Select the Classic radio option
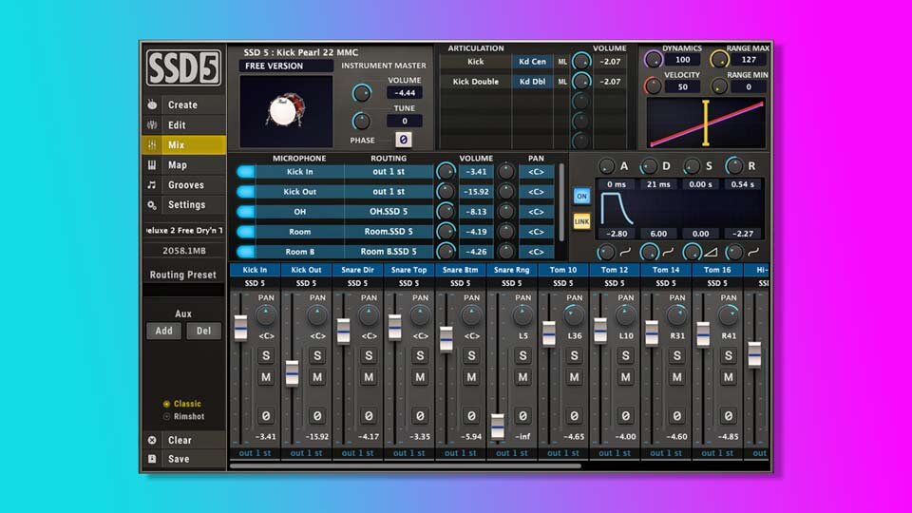 tap(166, 404)
